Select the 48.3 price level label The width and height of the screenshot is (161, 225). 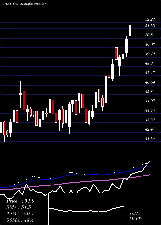pyautogui.click(x=149, y=63)
